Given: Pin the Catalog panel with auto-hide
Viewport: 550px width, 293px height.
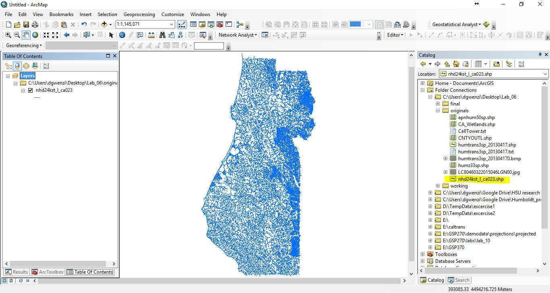Looking at the screenshot, I should (540, 55).
